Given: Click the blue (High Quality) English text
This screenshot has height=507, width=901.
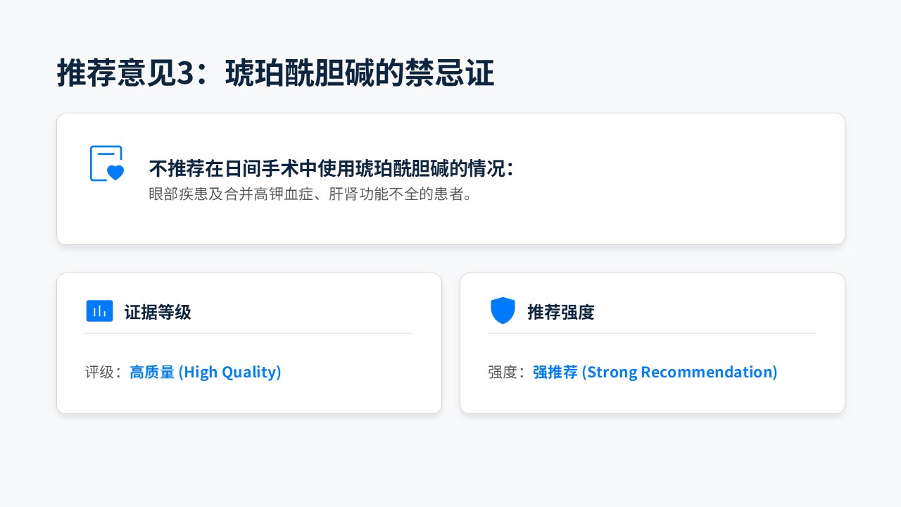Looking at the screenshot, I should click(x=229, y=372).
